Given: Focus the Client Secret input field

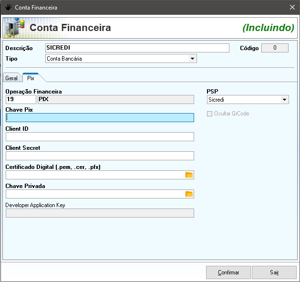Looking at the screenshot, I should [100, 156].
